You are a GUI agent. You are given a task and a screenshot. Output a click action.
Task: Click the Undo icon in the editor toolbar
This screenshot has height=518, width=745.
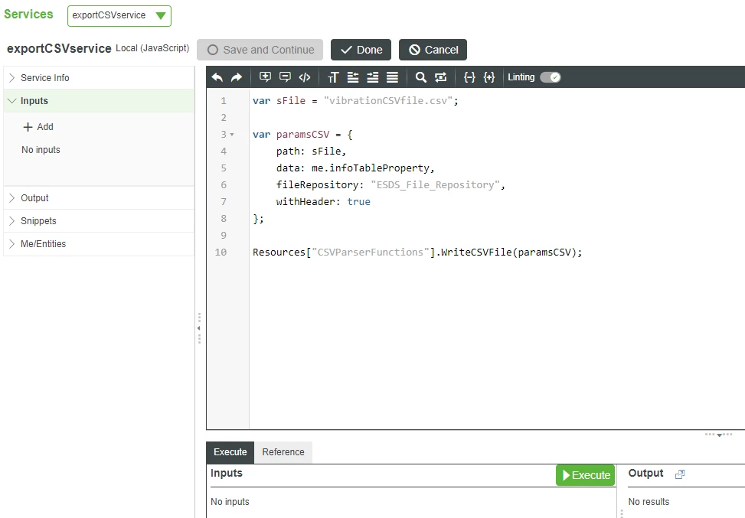pos(217,77)
